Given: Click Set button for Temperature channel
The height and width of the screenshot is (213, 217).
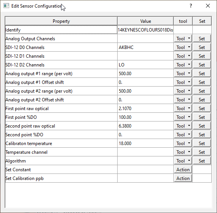Looking at the screenshot, I should coord(202,152).
